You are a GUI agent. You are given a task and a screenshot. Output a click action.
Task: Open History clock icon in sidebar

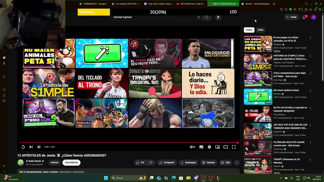pos(4,90)
